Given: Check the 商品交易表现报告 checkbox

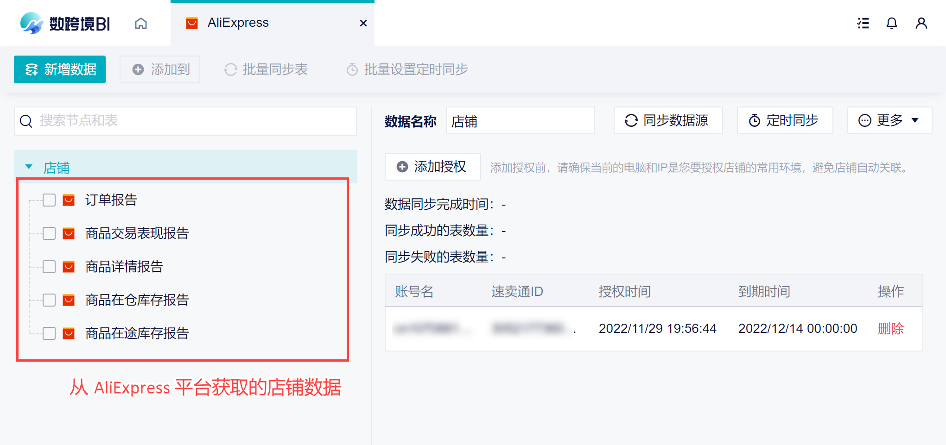Looking at the screenshot, I should point(49,233).
